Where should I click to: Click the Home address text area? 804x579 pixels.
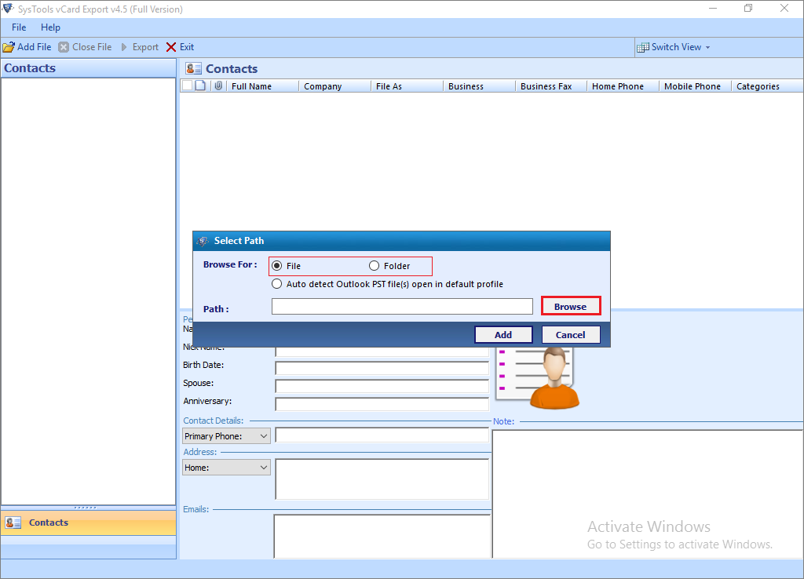click(382, 479)
